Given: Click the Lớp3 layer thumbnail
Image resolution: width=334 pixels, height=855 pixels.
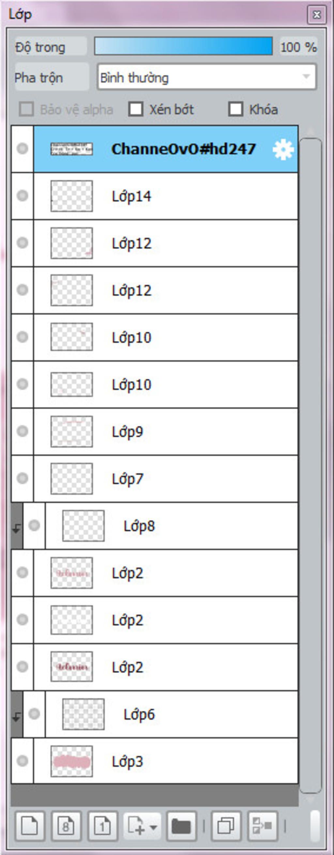Looking at the screenshot, I should [x=71, y=761].
